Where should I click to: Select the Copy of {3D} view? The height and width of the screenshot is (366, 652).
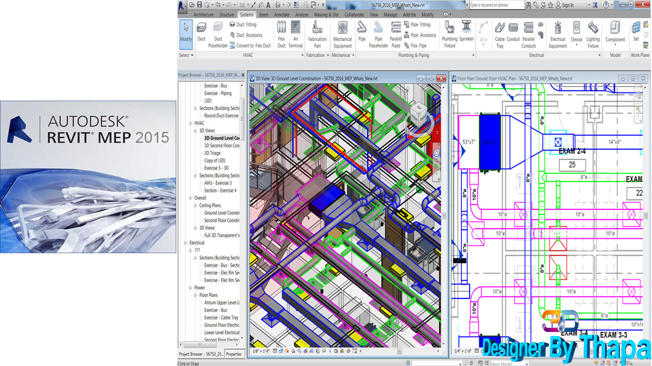click(x=215, y=161)
